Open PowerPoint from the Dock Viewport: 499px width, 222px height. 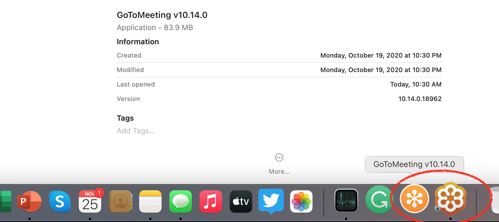tap(29, 201)
